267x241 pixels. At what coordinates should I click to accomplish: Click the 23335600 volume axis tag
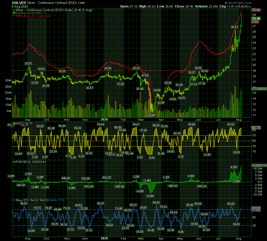click(x=258, y=89)
